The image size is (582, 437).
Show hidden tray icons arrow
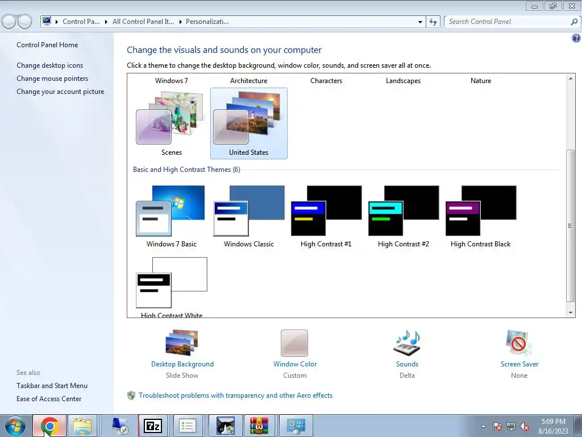pyautogui.click(x=483, y=426)
